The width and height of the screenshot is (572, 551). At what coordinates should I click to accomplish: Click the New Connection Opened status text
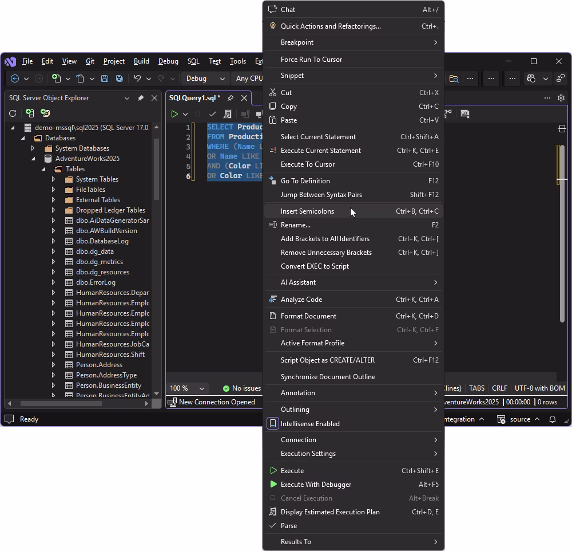[217, 402]
